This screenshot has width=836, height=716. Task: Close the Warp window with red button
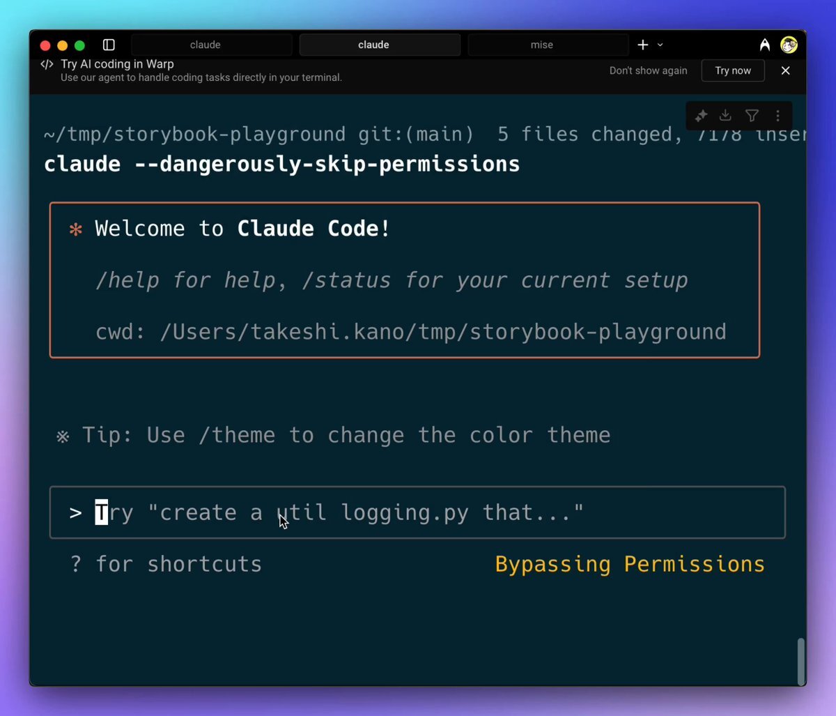(45, 45)
